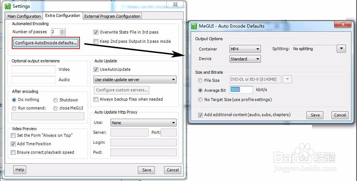357x181 pixels.
Task: Click the Number of passes value field
Action: pyautogui.click(x=55, y=32)
